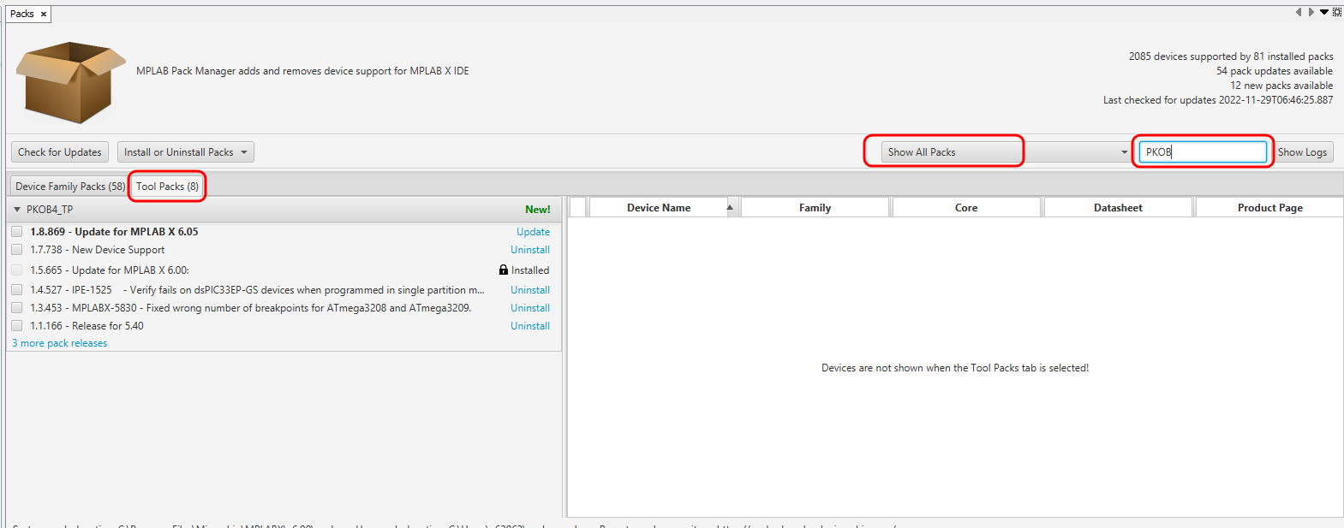Click '2085 devices supported by 81 installed packs'
Screen dimensions: 1344x528
[x=1231, y=56]
